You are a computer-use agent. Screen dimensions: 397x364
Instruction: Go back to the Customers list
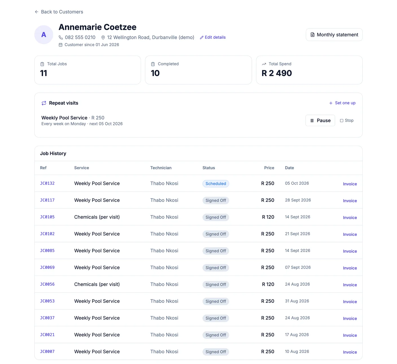[x=59, y=12]
